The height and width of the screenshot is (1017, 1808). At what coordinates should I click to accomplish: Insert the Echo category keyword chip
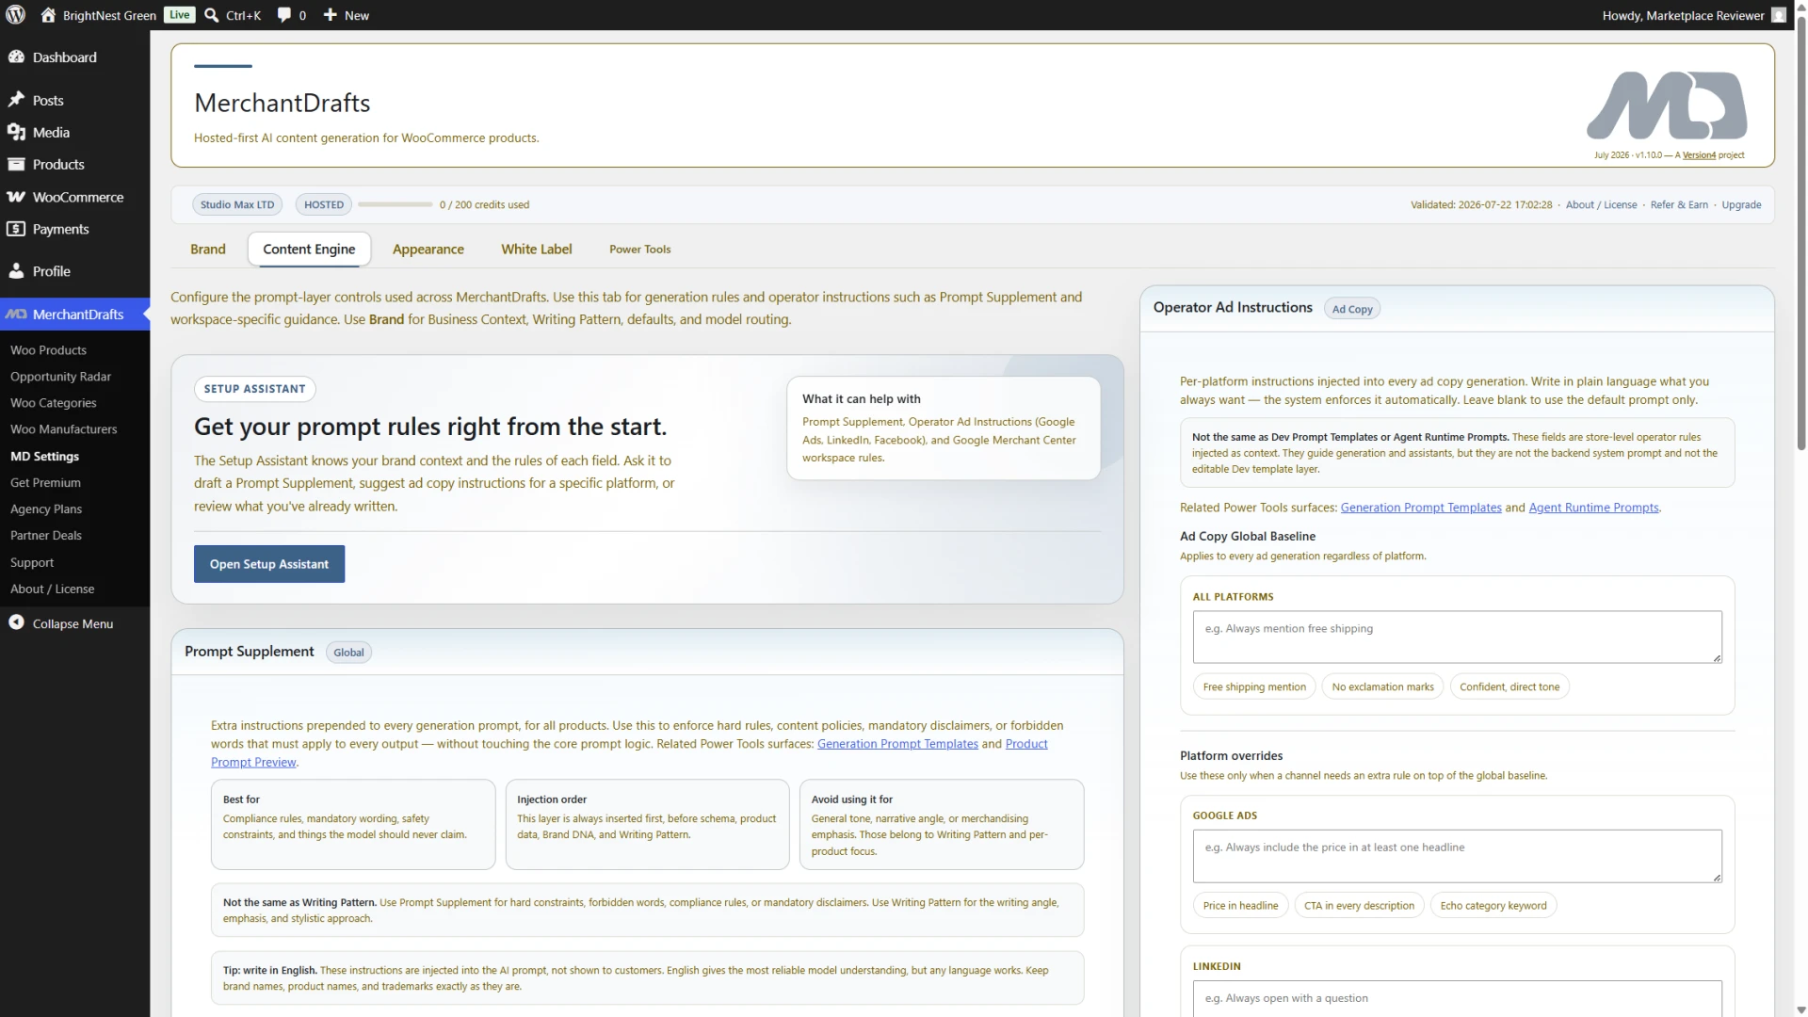(1493, 906)
